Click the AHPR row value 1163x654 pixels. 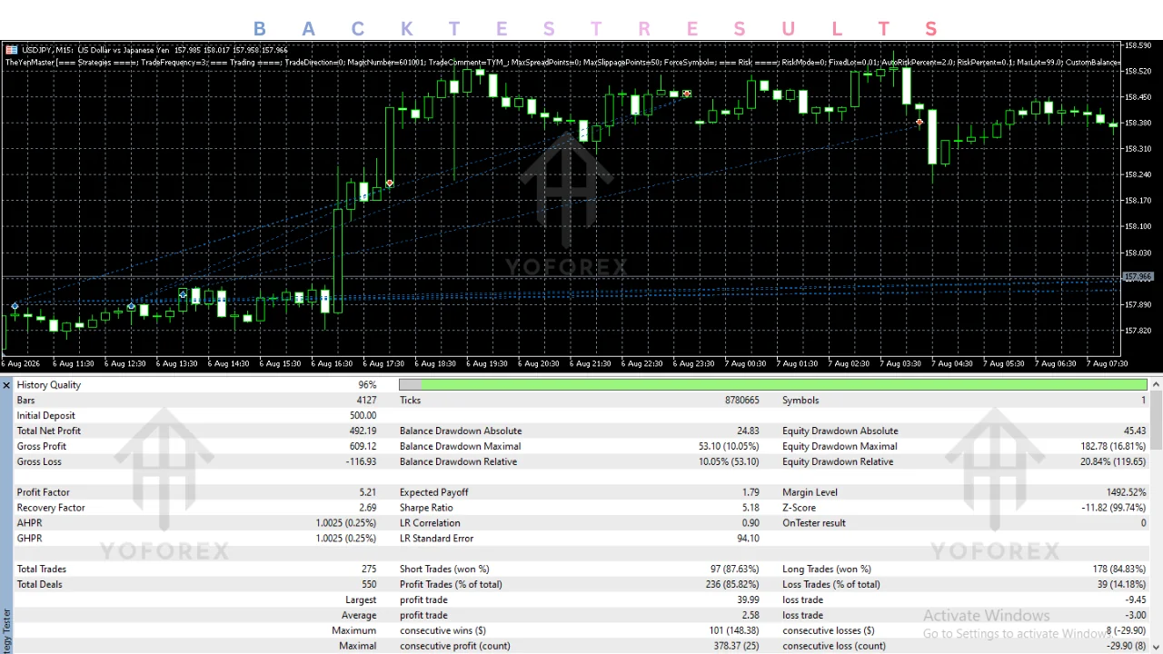coord(346,523)
